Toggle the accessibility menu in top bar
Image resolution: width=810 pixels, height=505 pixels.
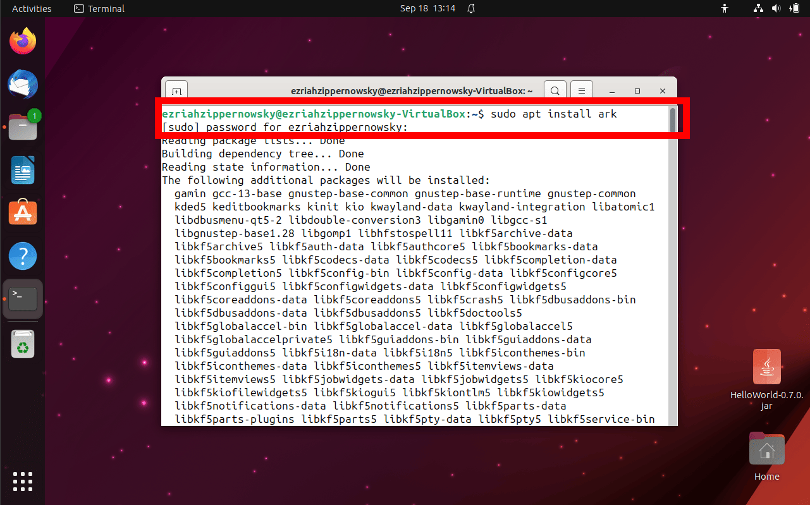coord(725,8)
